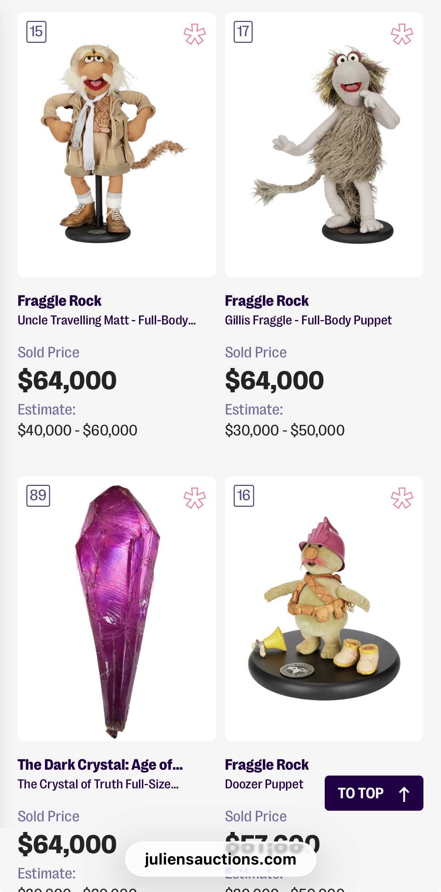
Task: Open the Doozer Puppet title link
Action: [x=264, y=784]
